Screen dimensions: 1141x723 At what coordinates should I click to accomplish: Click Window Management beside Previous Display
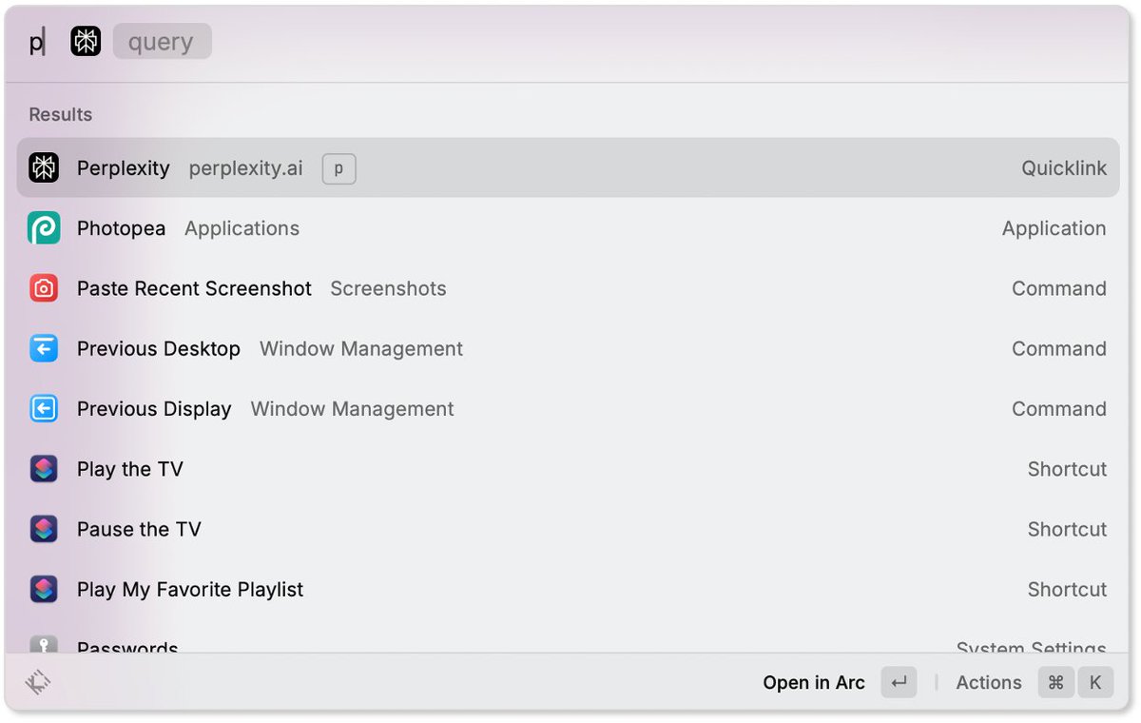coord(352,408)
